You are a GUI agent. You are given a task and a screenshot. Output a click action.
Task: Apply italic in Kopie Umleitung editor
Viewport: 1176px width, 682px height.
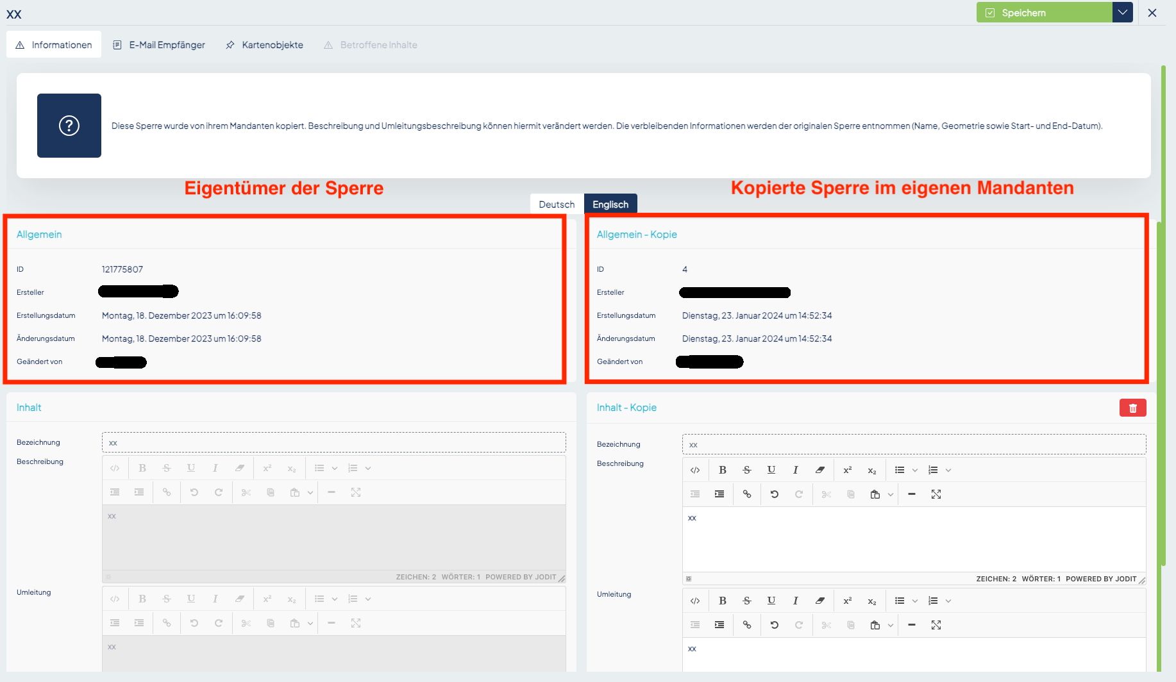pos(796,601)
